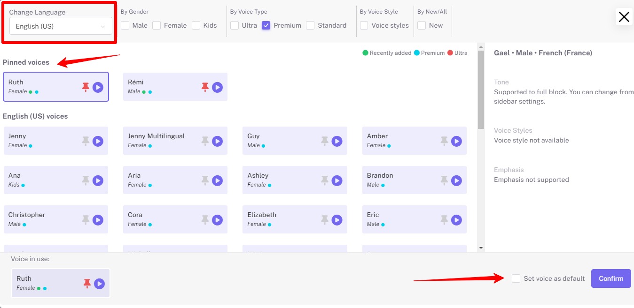Select the Cora voice card
Screen dimensions: 634x308
tap(175, 219)
